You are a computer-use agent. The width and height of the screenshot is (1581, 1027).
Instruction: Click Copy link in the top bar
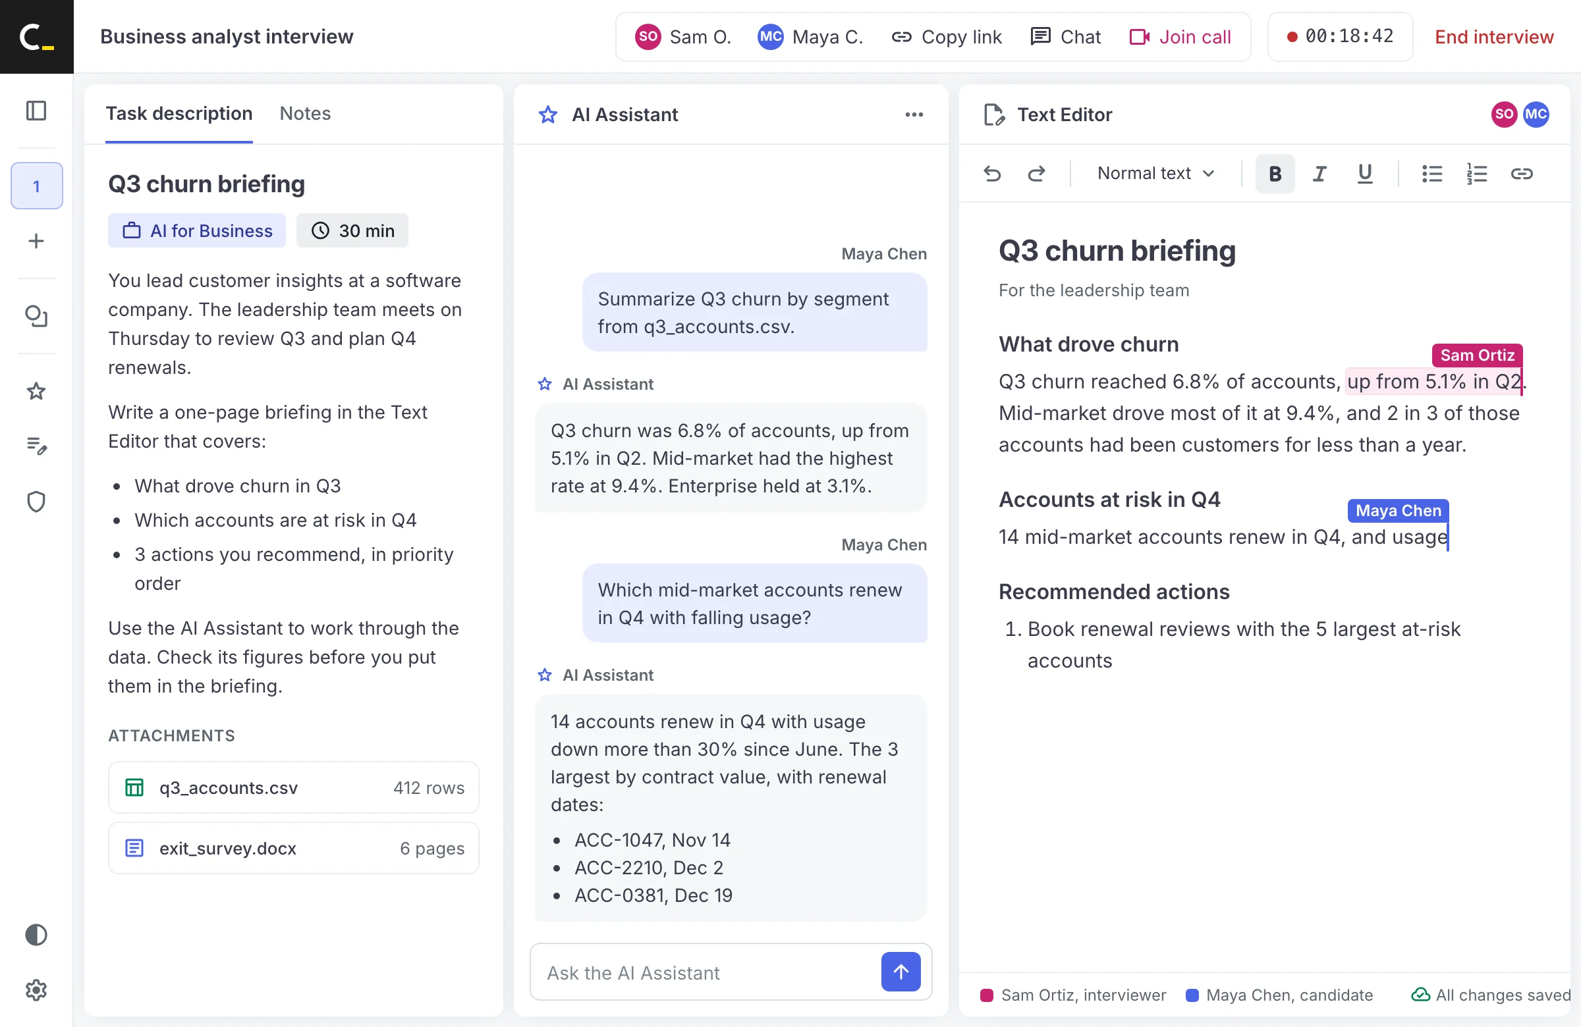tap(947, 36)
